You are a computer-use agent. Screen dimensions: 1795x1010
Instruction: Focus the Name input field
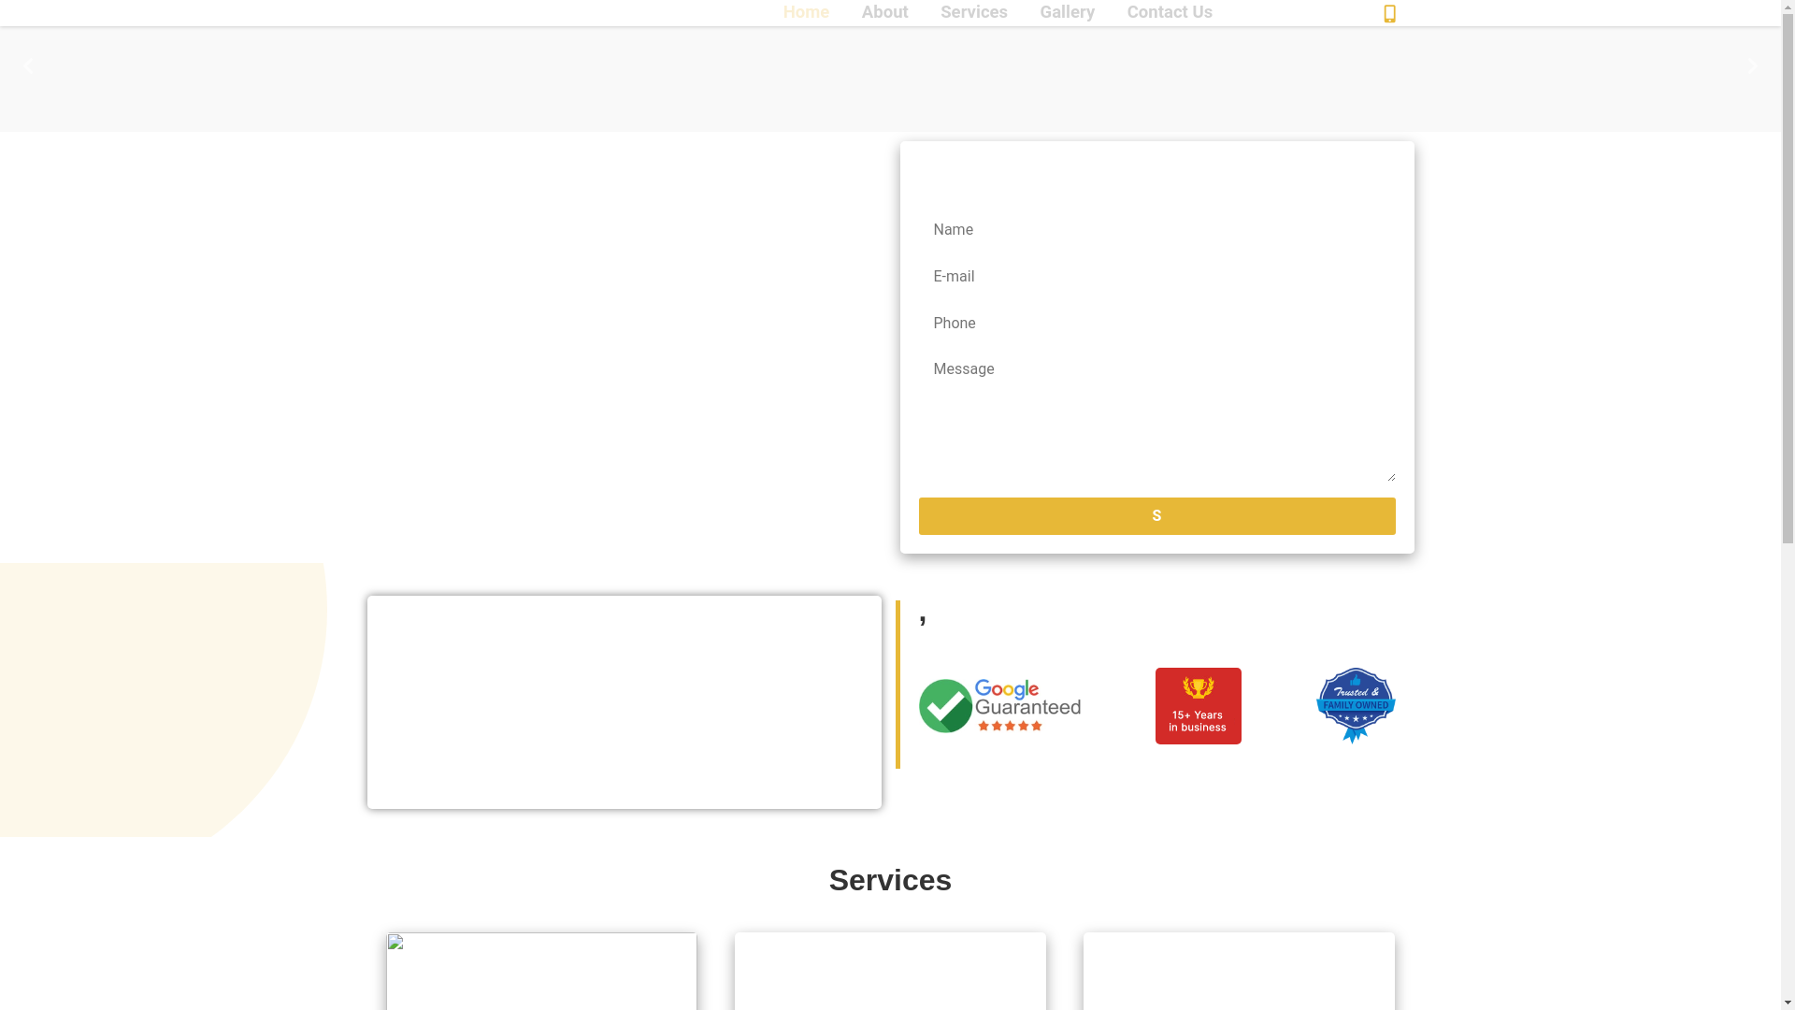[1156, 230]
